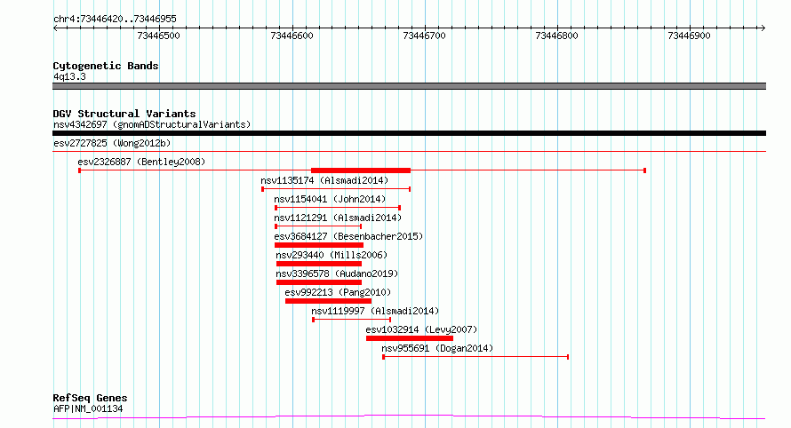791x428 pixels.
Task: Click the gray 4q13.3 cytogenetic band bar
Action: (x=409, y=86)
